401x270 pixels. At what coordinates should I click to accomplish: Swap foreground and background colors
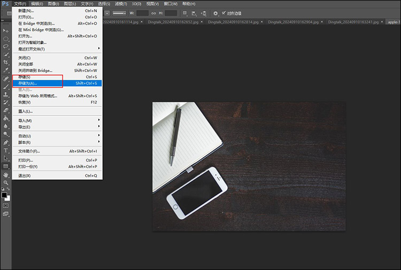[8, 189]
